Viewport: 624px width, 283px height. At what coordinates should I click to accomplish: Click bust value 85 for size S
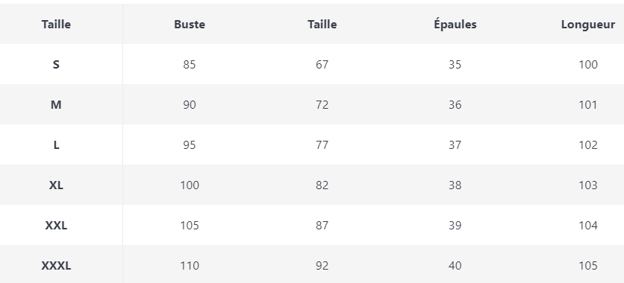point(190,64)
